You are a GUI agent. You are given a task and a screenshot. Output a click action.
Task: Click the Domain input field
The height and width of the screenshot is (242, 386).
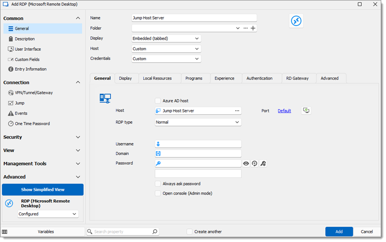[x=198, y=154]
